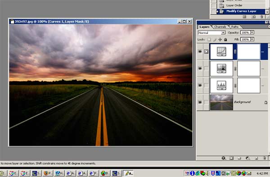The height and width of the screenshot is (177, 270).
Task: Hide the Background layer visibility eye
Action: 200,102
